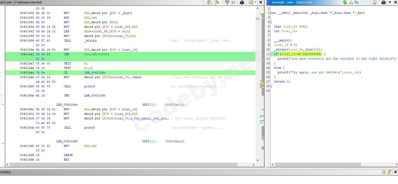This screenshot has width=398, height=184.
Task: Expand the Listing layout dropdown arrow
Action: pyautogui.click(x=255, y=2)
